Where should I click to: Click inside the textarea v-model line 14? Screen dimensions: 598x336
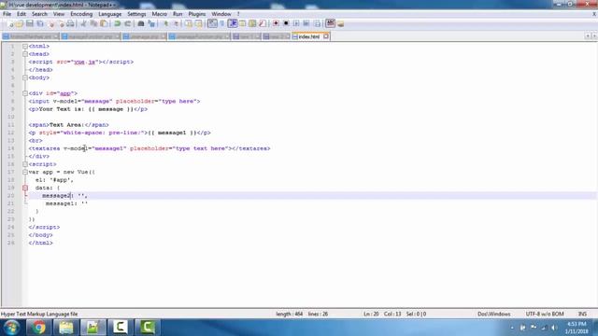[x=149, y=148]
